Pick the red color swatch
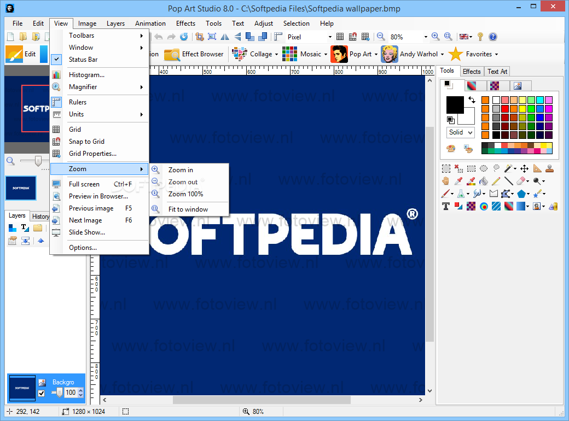 505,108
